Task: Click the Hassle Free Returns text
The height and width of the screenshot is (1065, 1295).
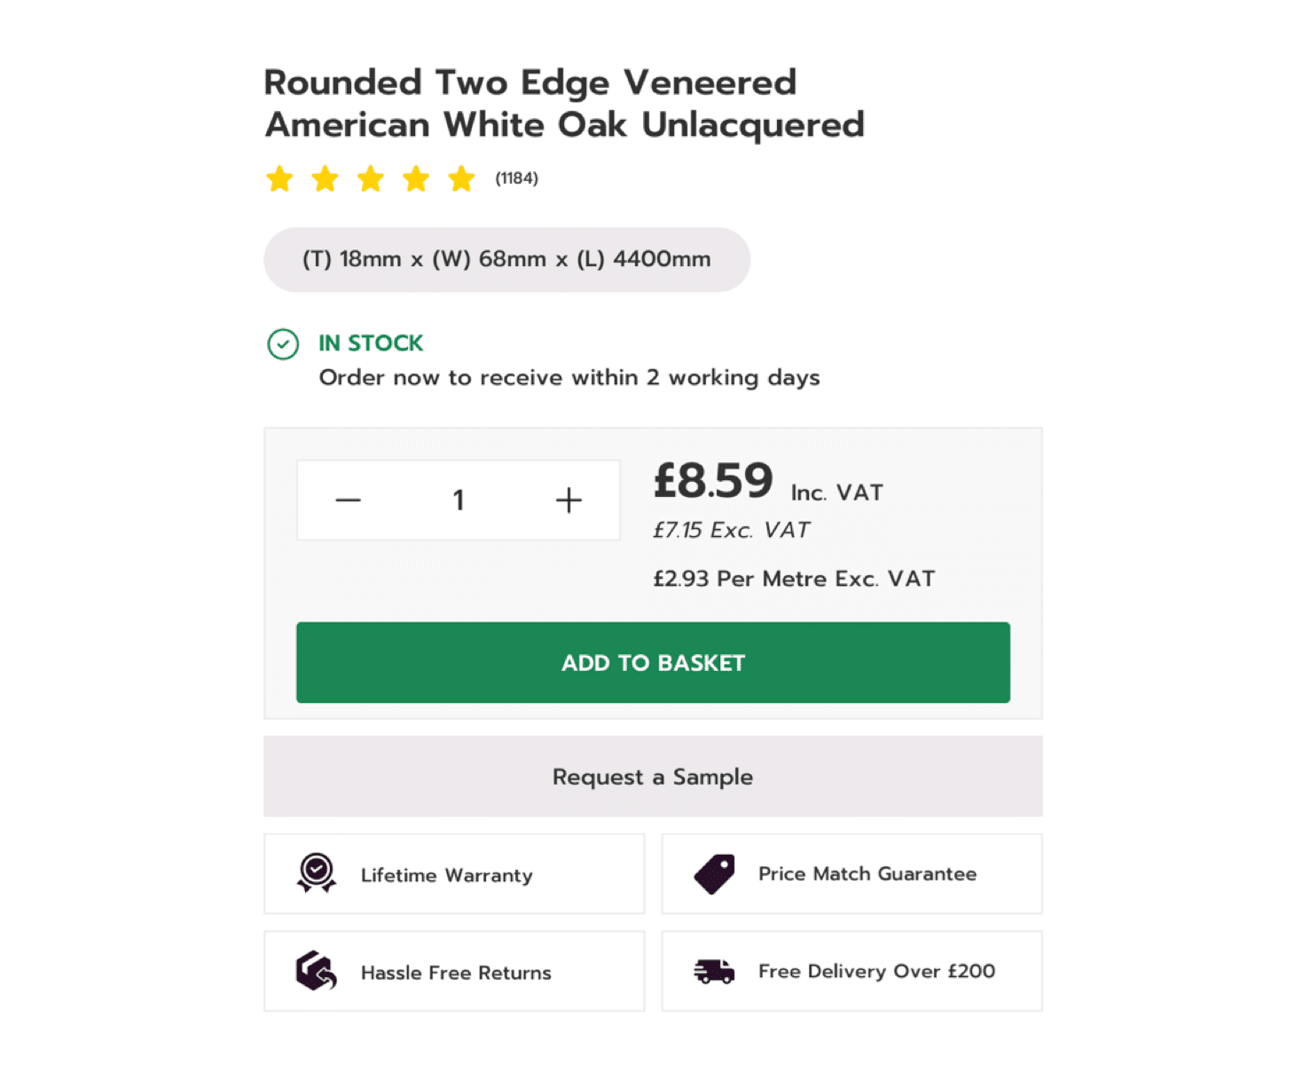Action: 456,973
